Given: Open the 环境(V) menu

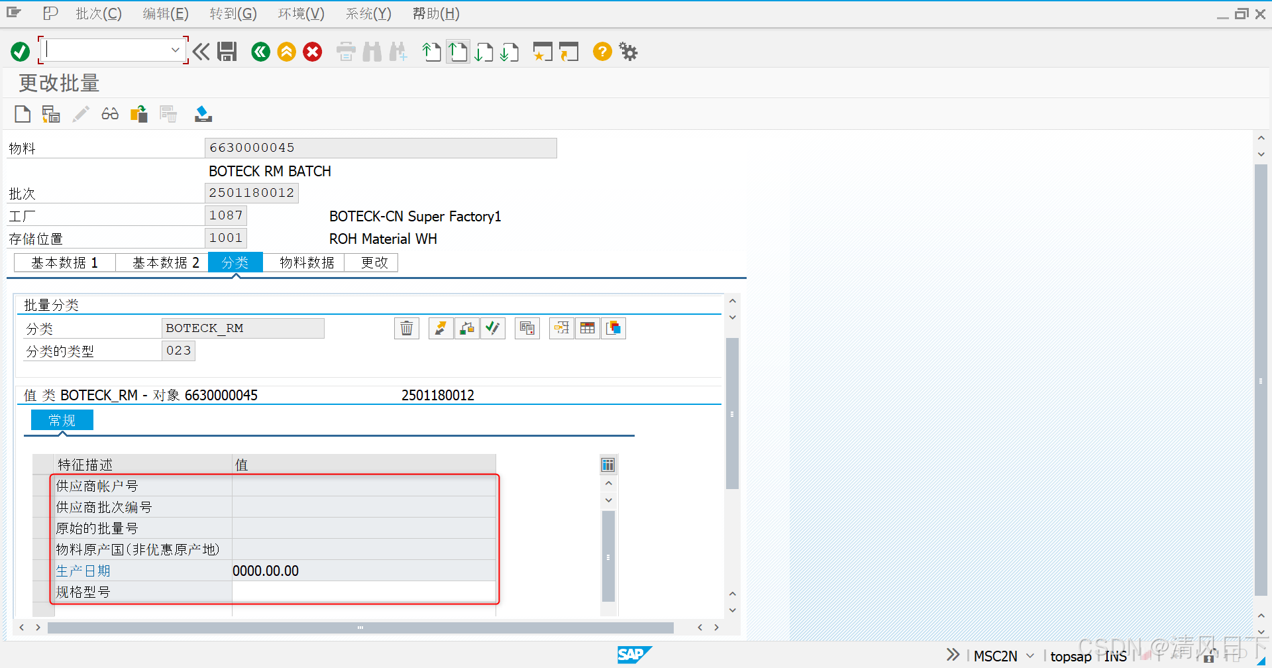Looking at the screenshot, I should (301, 13).
